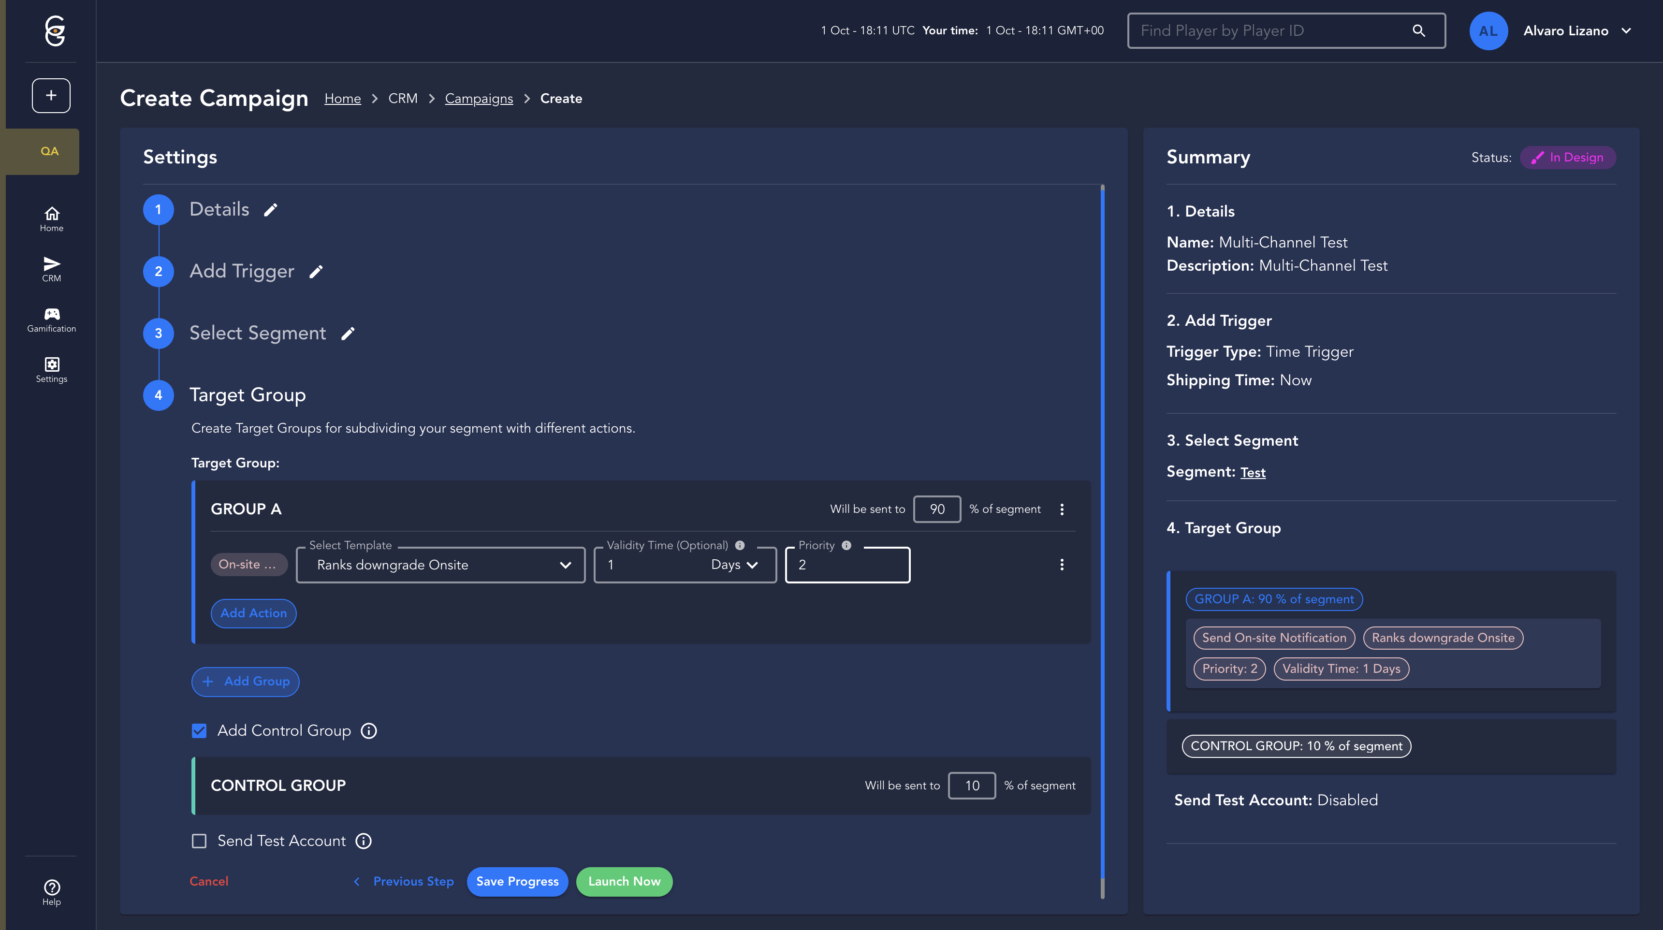1663x930 pixels.
Task: Uncheck the Add Control Group checkbox
Action: (x=200, y=730)
